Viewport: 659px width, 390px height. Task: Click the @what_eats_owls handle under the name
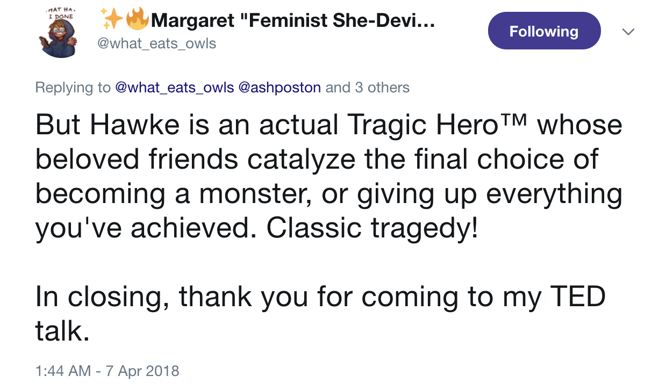pos(156,43)
